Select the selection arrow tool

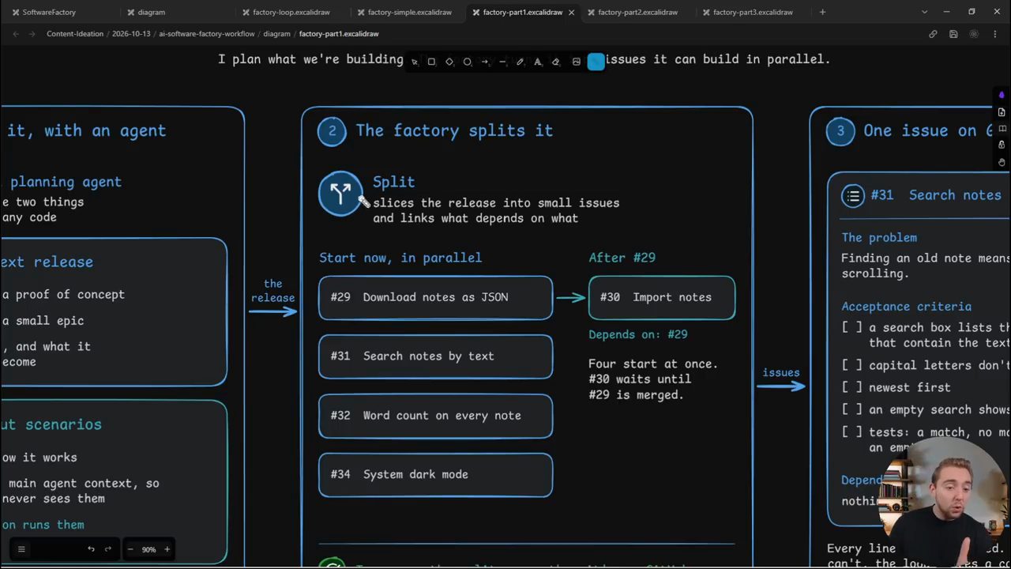(415, 62)
